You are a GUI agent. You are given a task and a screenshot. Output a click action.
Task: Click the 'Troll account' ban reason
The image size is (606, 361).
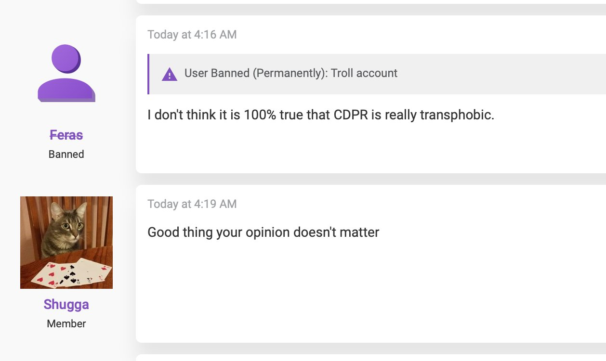(x=364, y=74)
